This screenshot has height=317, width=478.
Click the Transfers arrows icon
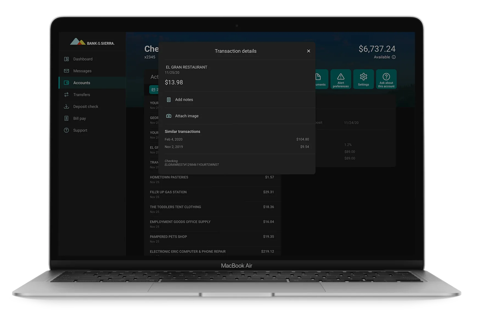pos(66,95)
